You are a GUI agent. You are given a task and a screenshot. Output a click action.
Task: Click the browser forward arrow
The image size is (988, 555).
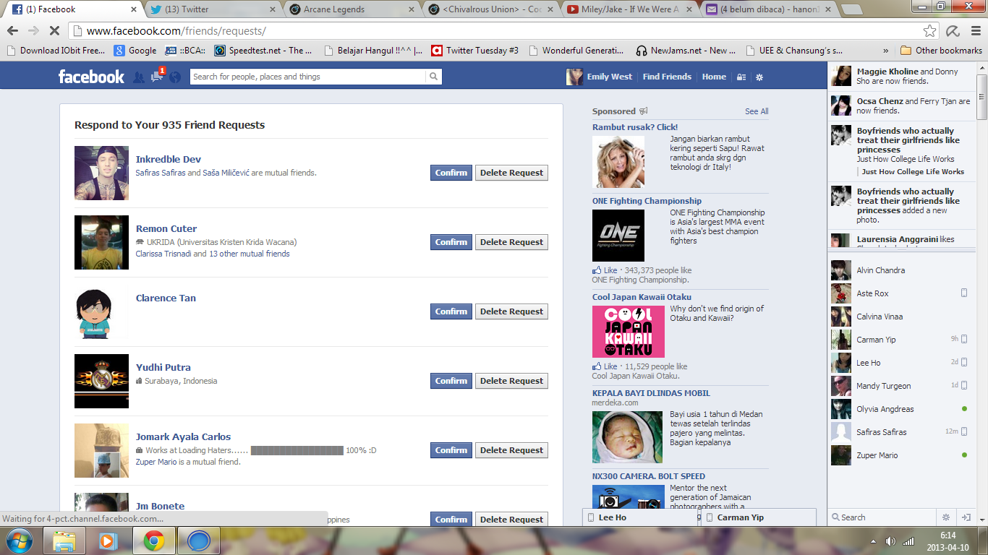click(33, 31)
